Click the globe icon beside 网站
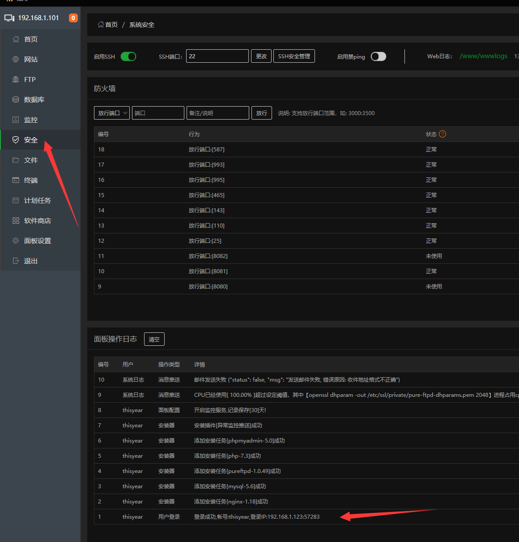This screenshot has height=542, width=519. [x=16, y=60]
